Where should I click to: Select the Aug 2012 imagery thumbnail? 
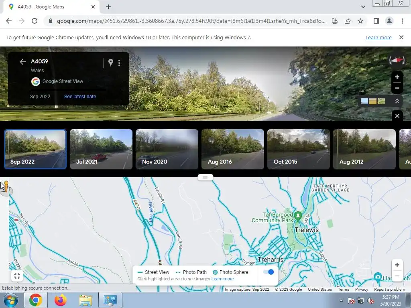[x=364, y=149]
